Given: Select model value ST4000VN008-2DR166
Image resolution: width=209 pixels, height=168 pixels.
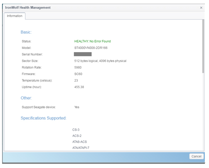Looking at the screenshot, I should pyautogui.click(x=91, y=48).
